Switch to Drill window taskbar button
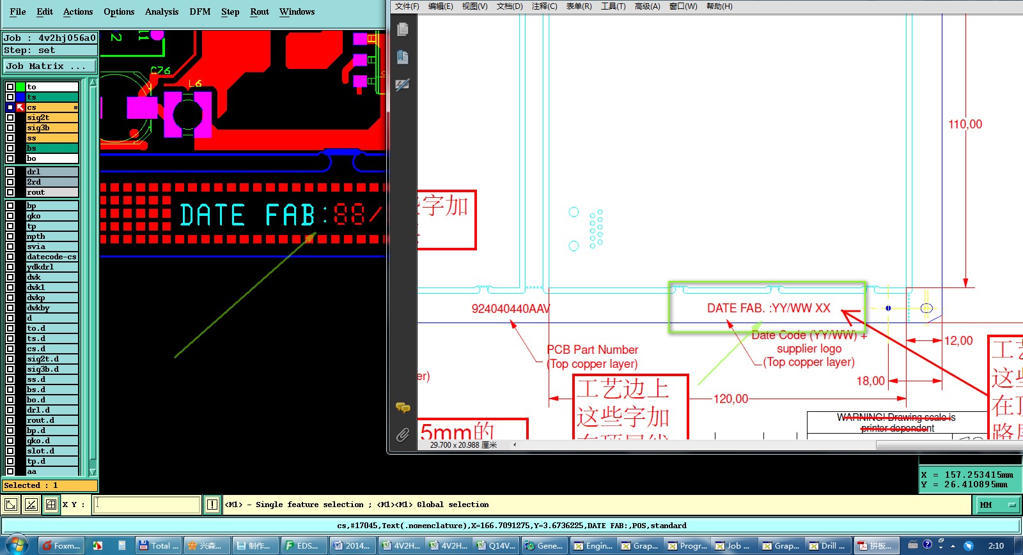The image size is (1023, 555). coord(828,545)
